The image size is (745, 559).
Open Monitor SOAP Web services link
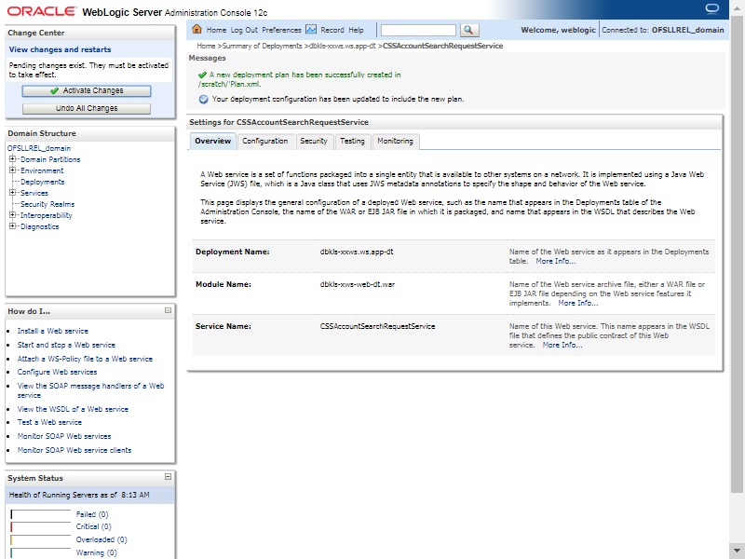pos(64,436)
